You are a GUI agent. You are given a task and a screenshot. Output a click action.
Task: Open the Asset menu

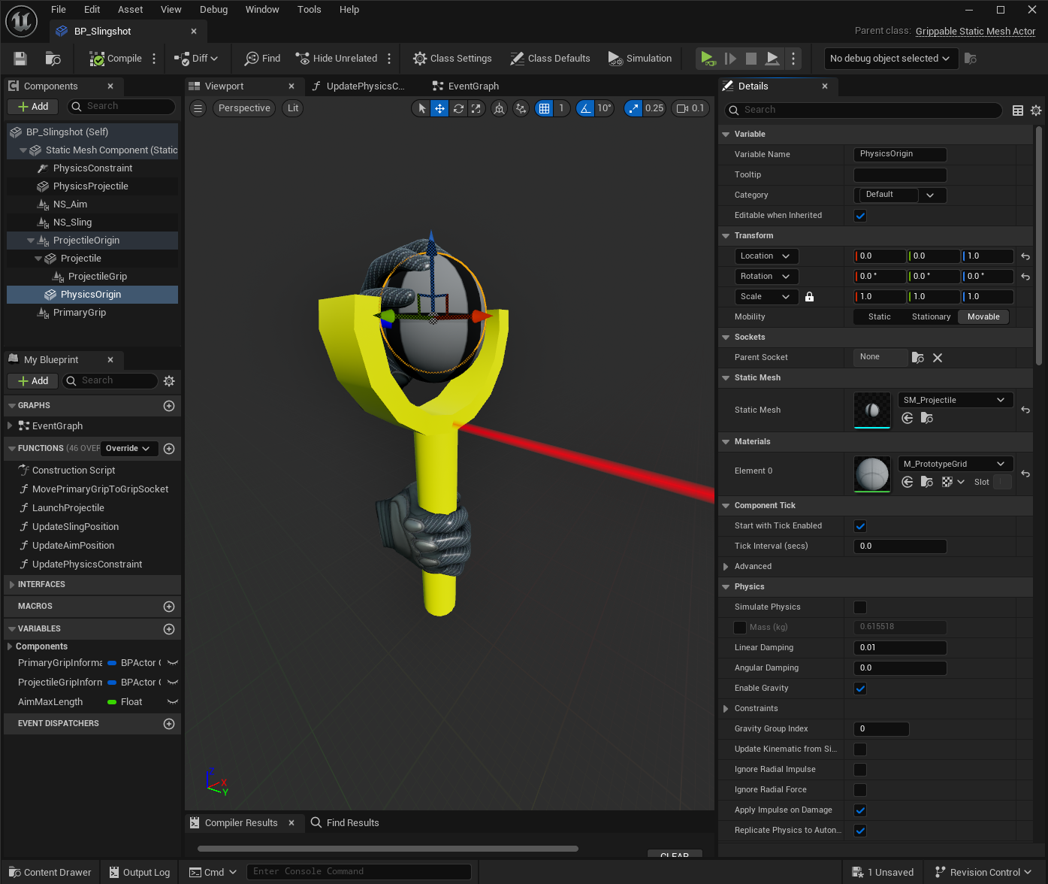point(130,10)
